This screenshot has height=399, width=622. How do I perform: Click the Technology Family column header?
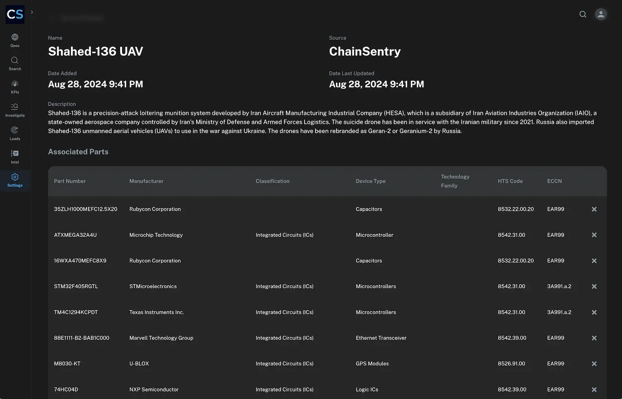click(x=455, y=181)
